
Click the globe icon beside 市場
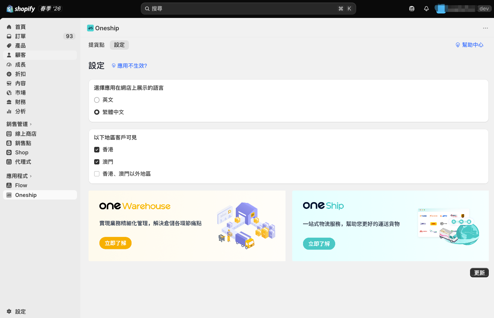[9, 93]
